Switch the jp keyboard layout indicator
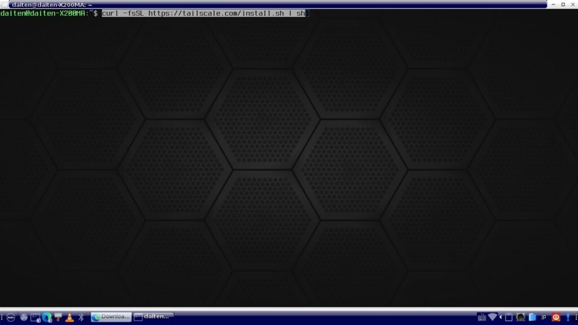Viewport: 578px width, 325px height. click(544, 317)
